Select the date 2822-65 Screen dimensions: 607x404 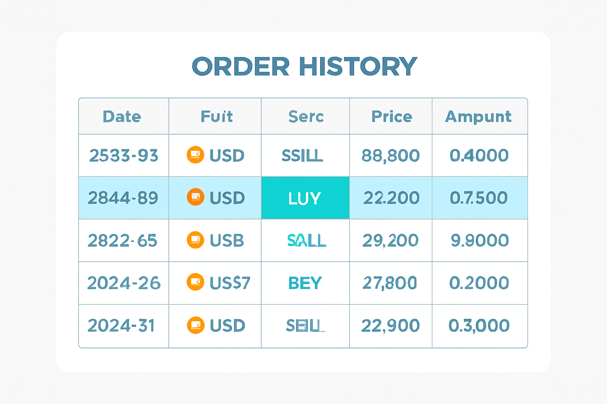point(123,241)
